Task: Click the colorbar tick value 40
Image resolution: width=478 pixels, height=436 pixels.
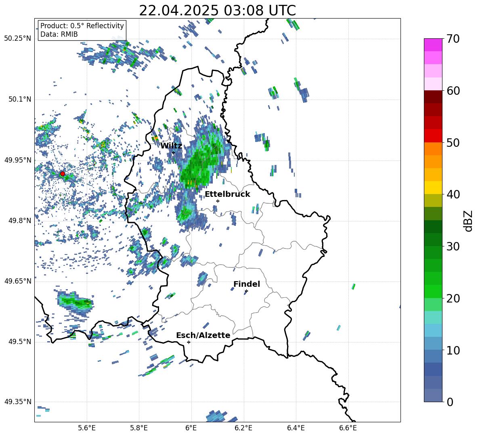Action: pos(453,194)
